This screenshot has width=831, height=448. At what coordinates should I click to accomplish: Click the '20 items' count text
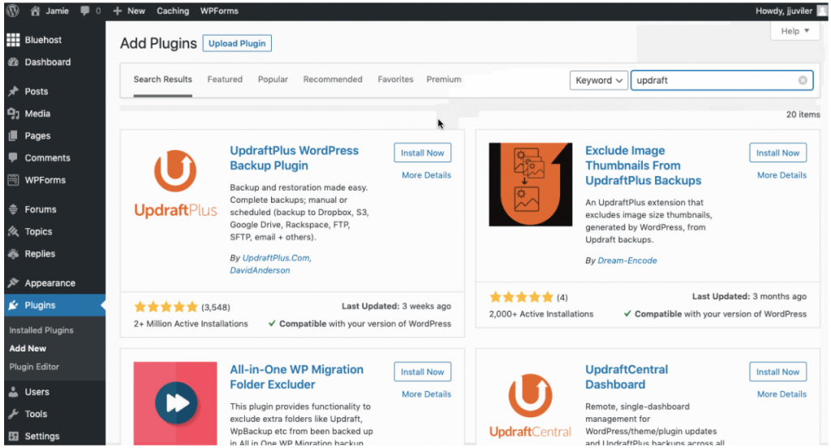point(803,114)
